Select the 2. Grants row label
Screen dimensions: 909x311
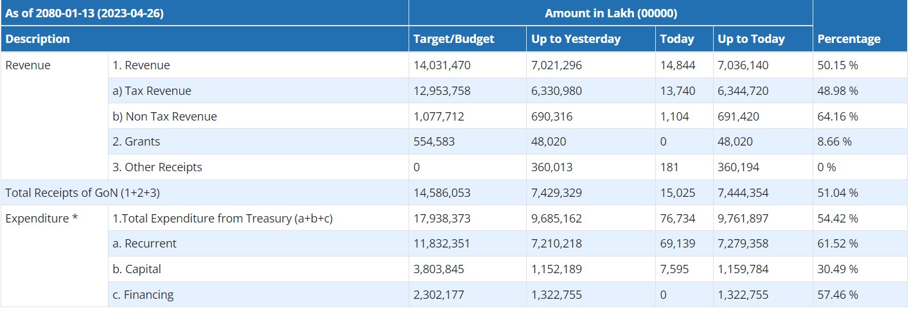click(x=136, y=142)
